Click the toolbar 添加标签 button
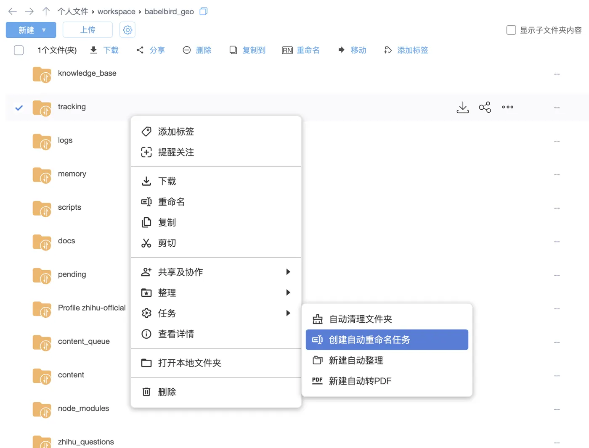This screenshot has height=448, width=589. tap(406, 50)
